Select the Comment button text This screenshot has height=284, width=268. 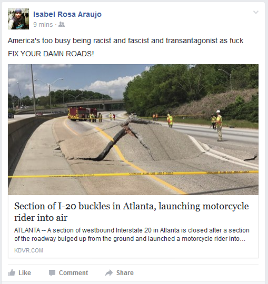point(73,273)
